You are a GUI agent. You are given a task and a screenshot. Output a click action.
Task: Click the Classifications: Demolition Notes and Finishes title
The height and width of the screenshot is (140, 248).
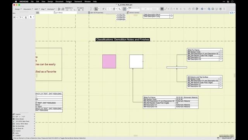tap(123, 40)
